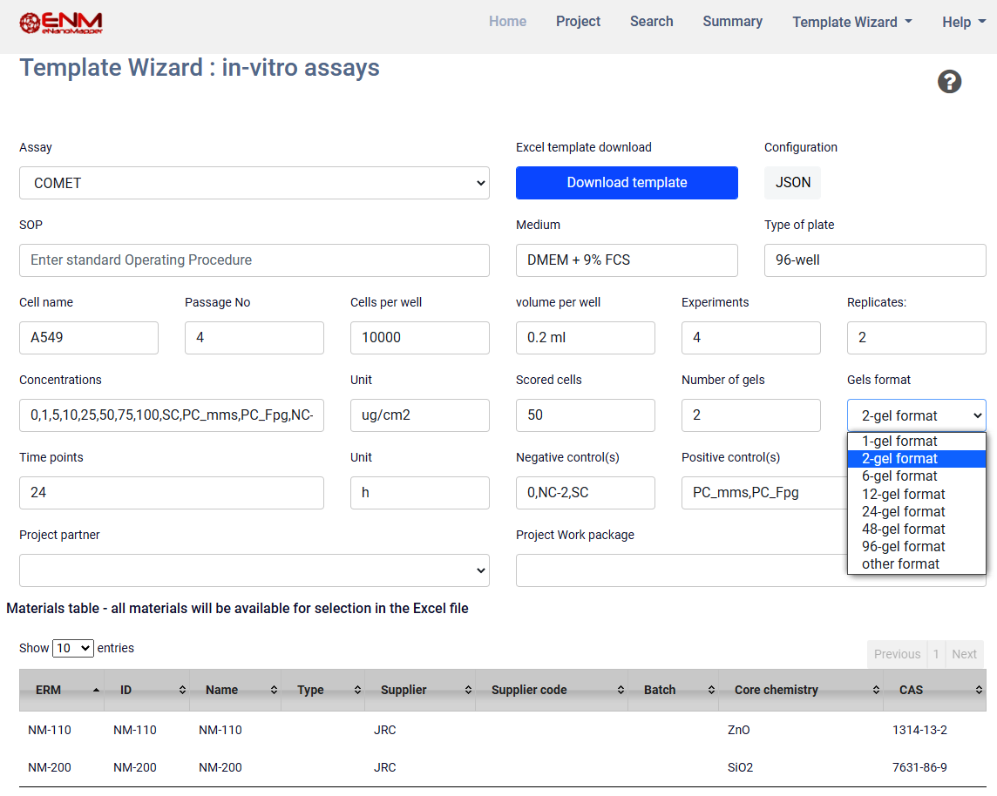This screenshot has width=997, height=796.
Task: Select 1-gel format option
Action: [916, 441]
